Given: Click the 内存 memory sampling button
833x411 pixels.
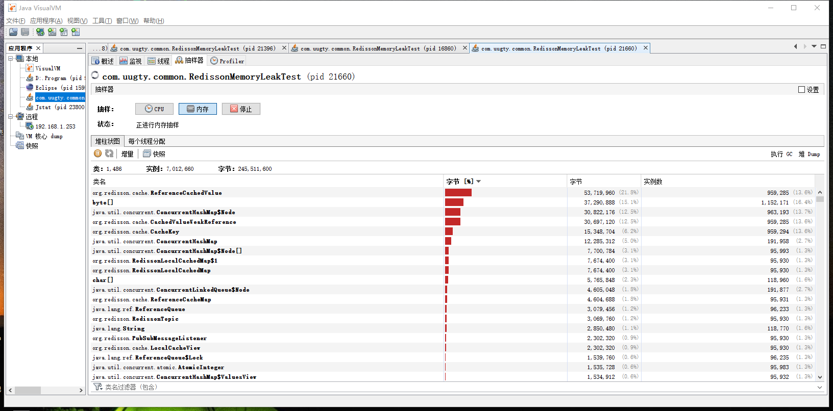Looking at the screenshot, I should (198, 109).
